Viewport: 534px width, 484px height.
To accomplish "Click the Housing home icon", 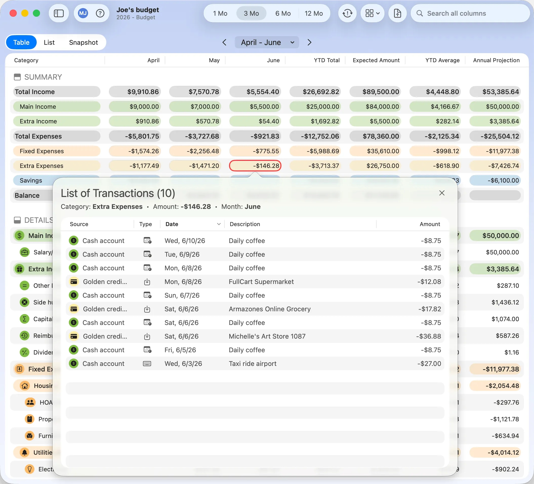I will [25, 386].
